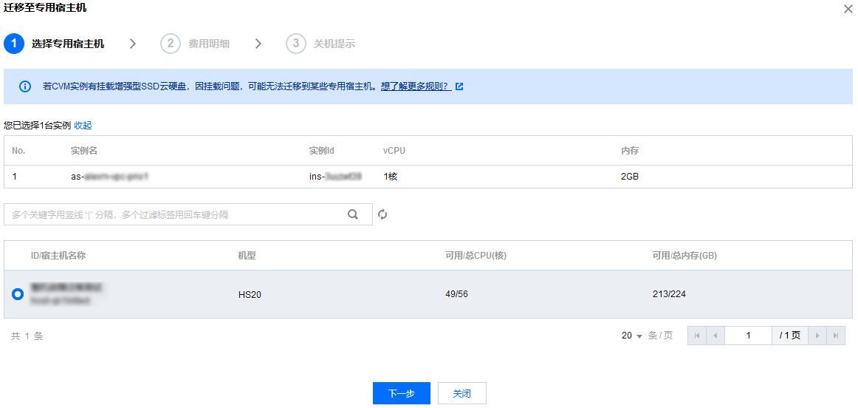
Task: Go to first page pagination arrow
Action: click(696, 336)
